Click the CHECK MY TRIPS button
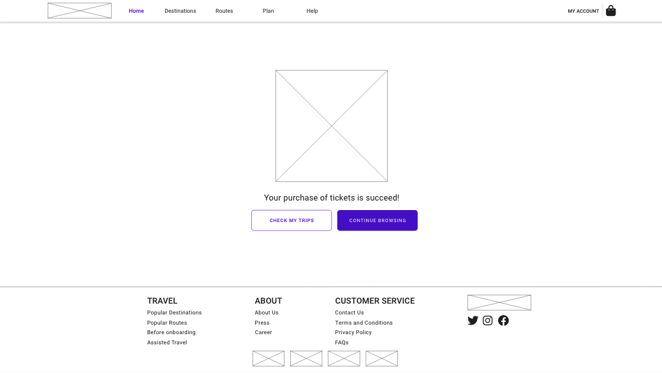 tap(291, 220)
